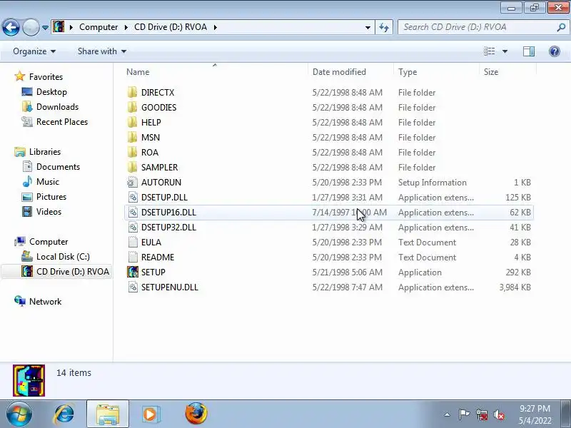This screenshot has height=428, width=571.
Task: Sort by the Name column
Action: 216,72
